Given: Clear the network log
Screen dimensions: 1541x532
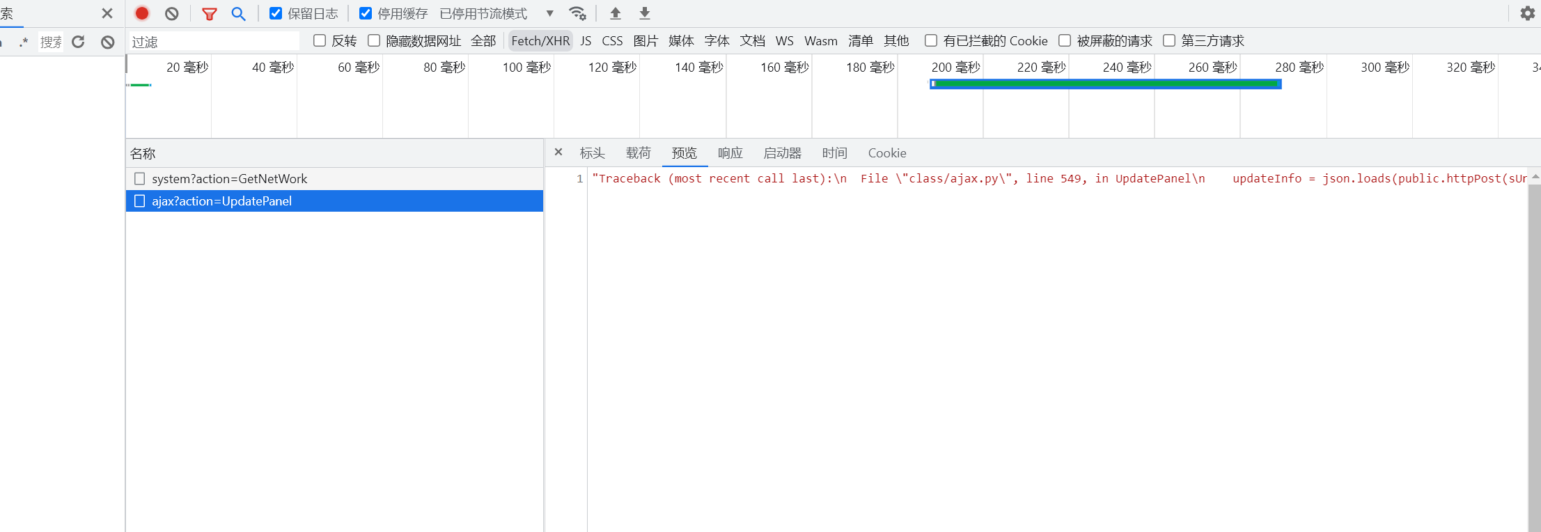Looking at the screenshot, I should click(172, 13).
